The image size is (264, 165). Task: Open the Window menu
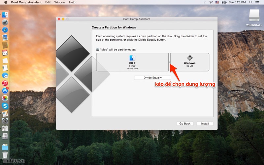pyautogui.click(x=60, y=2)
